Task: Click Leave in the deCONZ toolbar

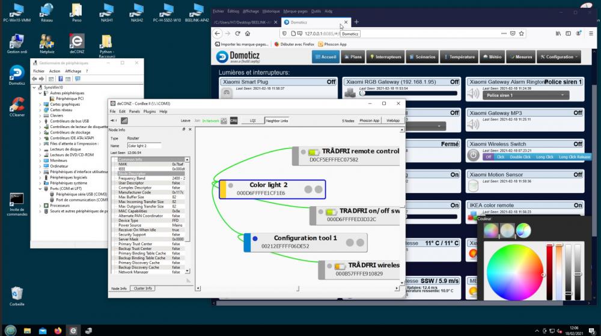Action: 186,121
